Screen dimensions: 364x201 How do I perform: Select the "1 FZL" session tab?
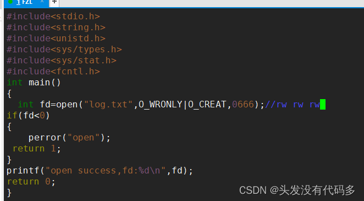click(26, 3)
